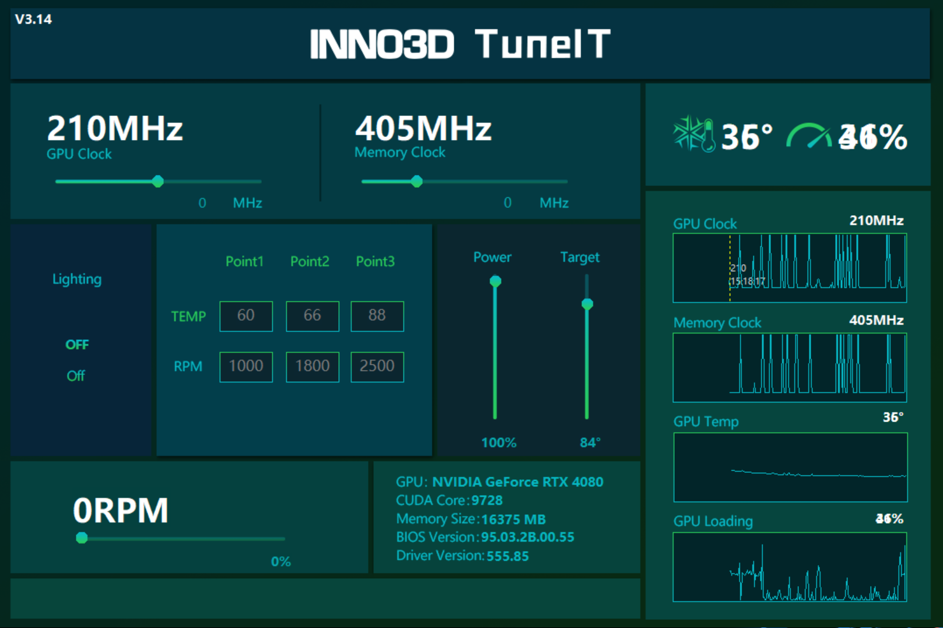This screenshot has height=628, width=943.
Task: Click the Memory Size 16375 MB value
Action: (513, 519)
